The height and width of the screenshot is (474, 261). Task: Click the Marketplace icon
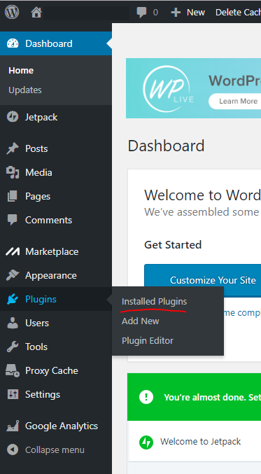tap(13, 251)
